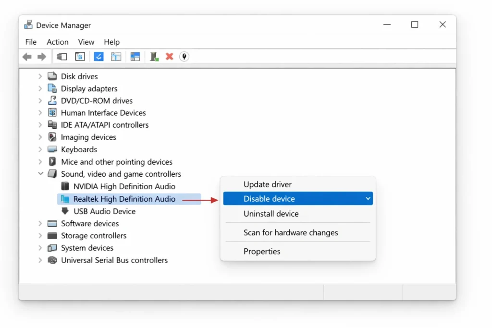Expand the Display adapters category
This screenshot has height=328, width=492.
[x=40, y=88]
